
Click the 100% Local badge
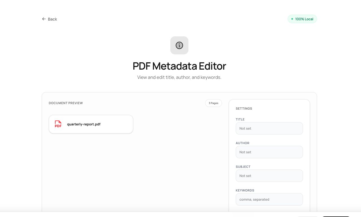pos(302,19)
